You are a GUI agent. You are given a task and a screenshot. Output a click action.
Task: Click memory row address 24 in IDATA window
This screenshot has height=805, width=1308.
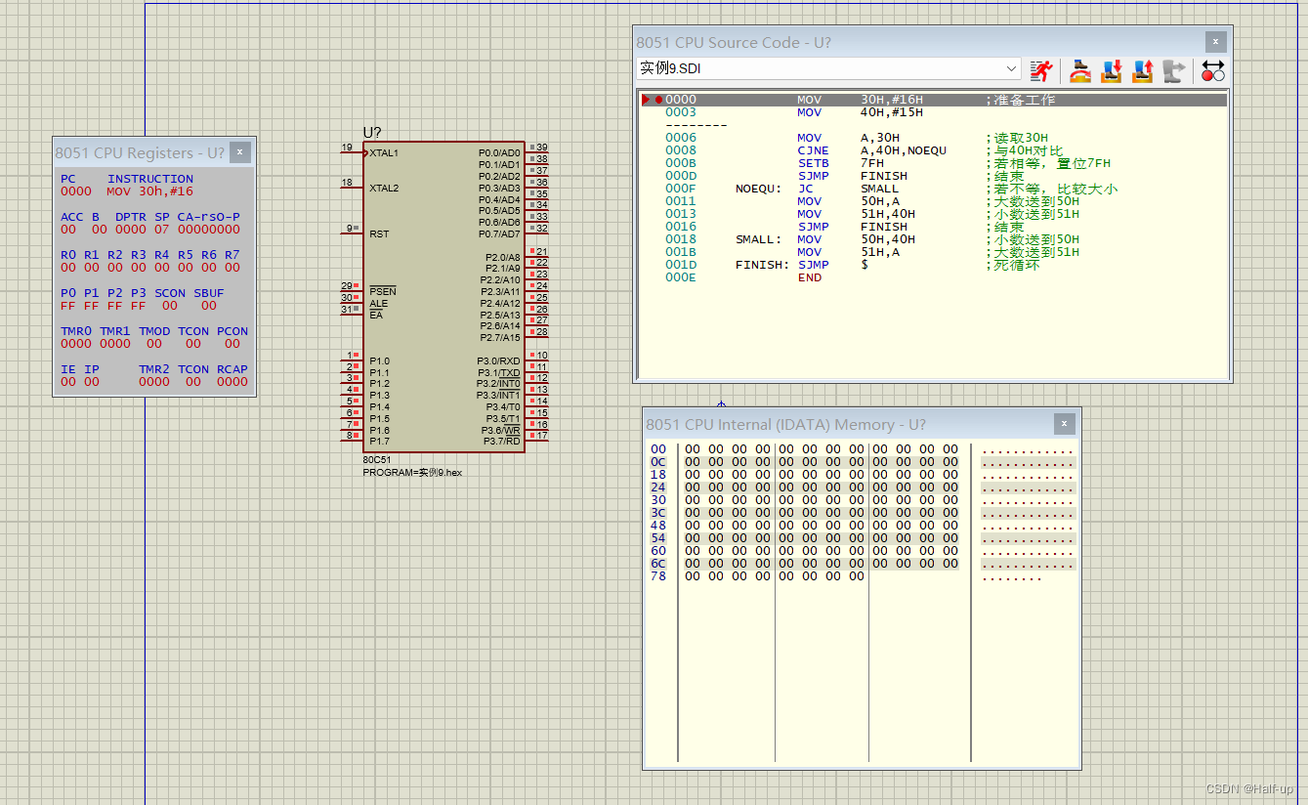click(658, 487)
